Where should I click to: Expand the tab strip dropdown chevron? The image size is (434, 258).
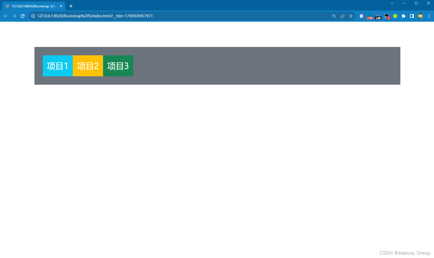[392, 3]
